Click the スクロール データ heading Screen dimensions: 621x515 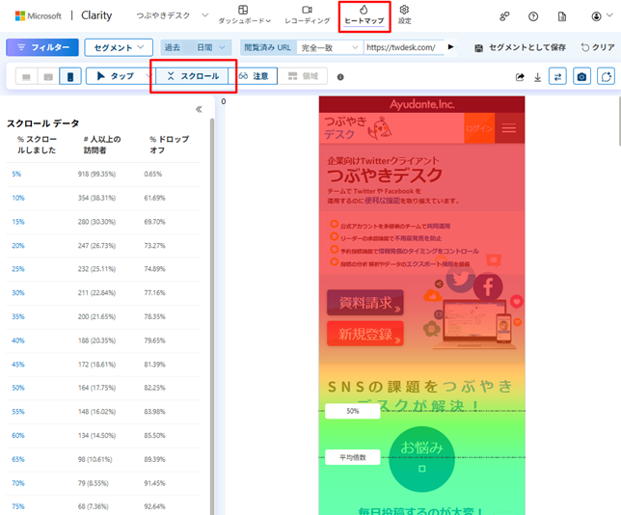click(42, 123)
